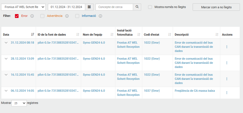This screenshot has width=243, height=113.
Task: Click the magnifier search icon
Action: click(x=137, y=7)
